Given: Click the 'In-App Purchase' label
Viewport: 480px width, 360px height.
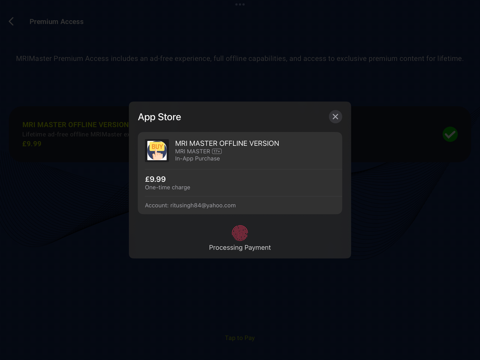Looking at the screenshot, I should (197, 159).
